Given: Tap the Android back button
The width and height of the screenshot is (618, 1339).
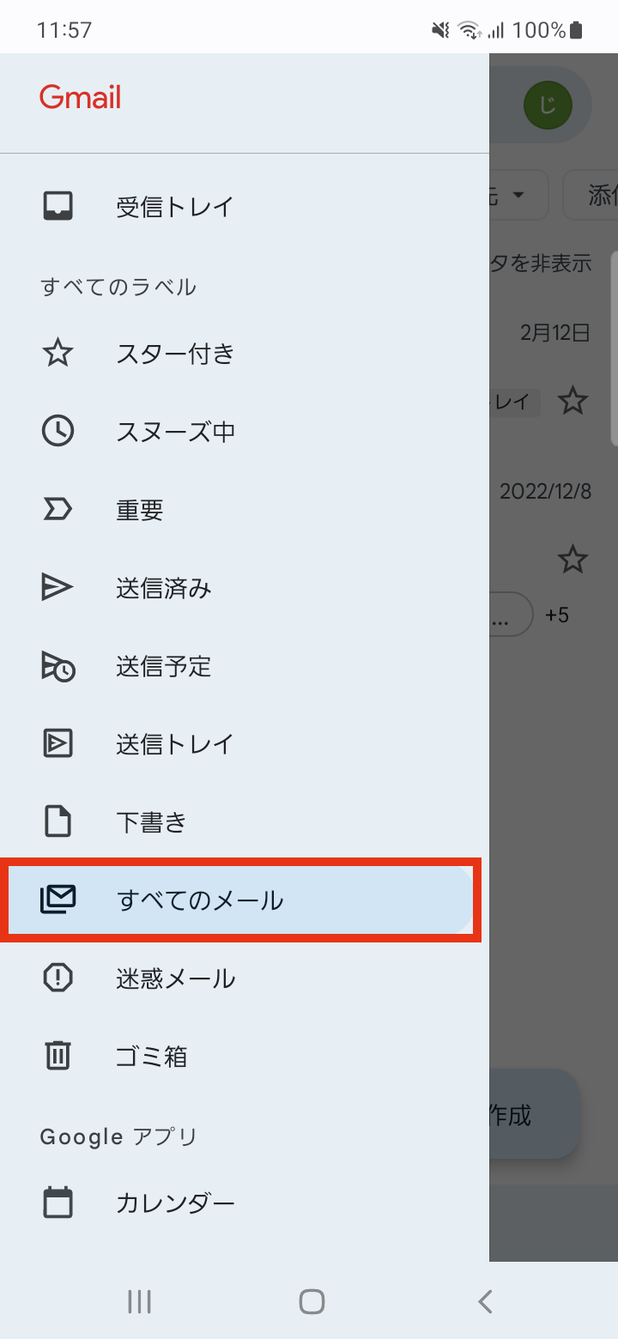Looking at the screenshot, I should [x=485, y=1301].
